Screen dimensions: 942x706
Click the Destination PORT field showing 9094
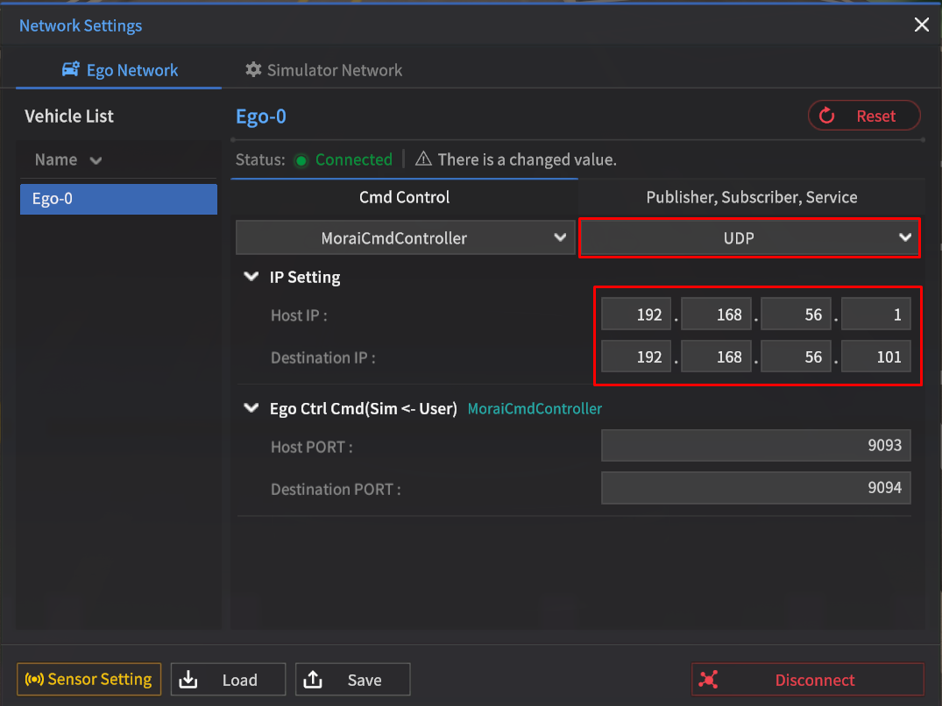755,488
